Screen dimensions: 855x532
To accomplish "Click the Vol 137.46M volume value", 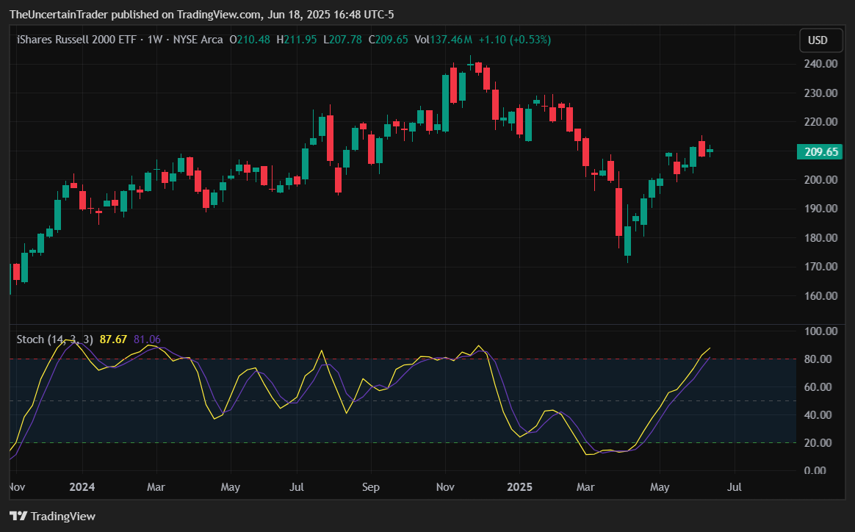I will pos(444,40).
